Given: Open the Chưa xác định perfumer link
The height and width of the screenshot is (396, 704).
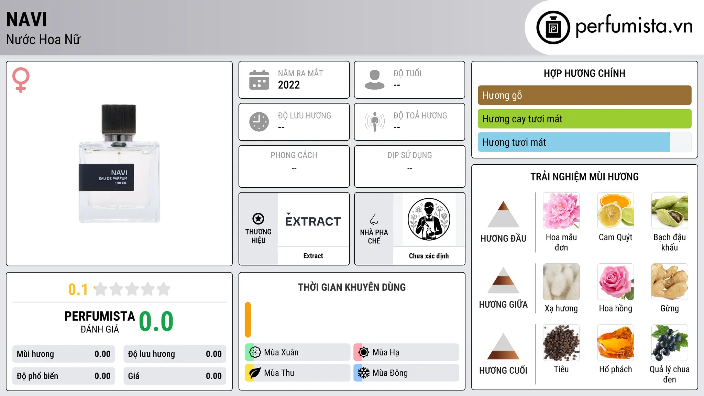Looking at the screenshot, I should (429, 256).
